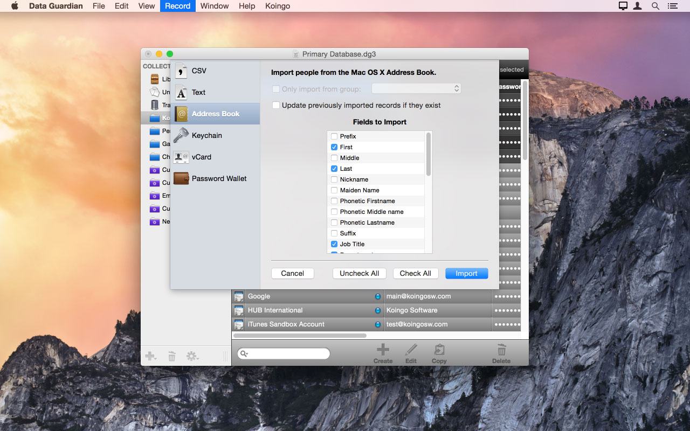Open the View menu

[x=147, y=6]
